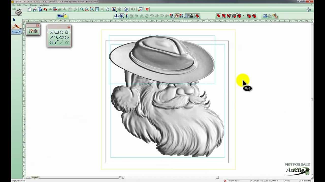Viewport: 325px width, 182px height.
Task: Open the View menu
Action: (25, 5)
